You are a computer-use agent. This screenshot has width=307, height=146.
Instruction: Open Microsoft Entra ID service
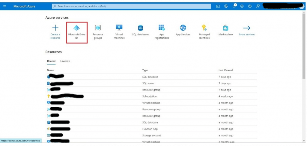(x=77, y=32)
